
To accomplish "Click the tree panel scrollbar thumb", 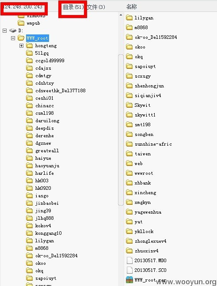I will tap(121, 130).
